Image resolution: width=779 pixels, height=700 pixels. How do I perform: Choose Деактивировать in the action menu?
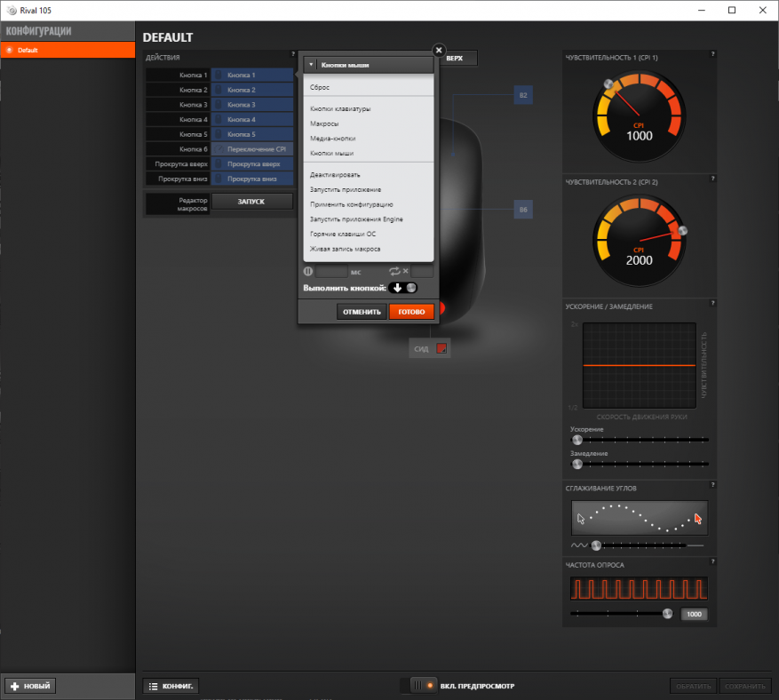[368, 175]
